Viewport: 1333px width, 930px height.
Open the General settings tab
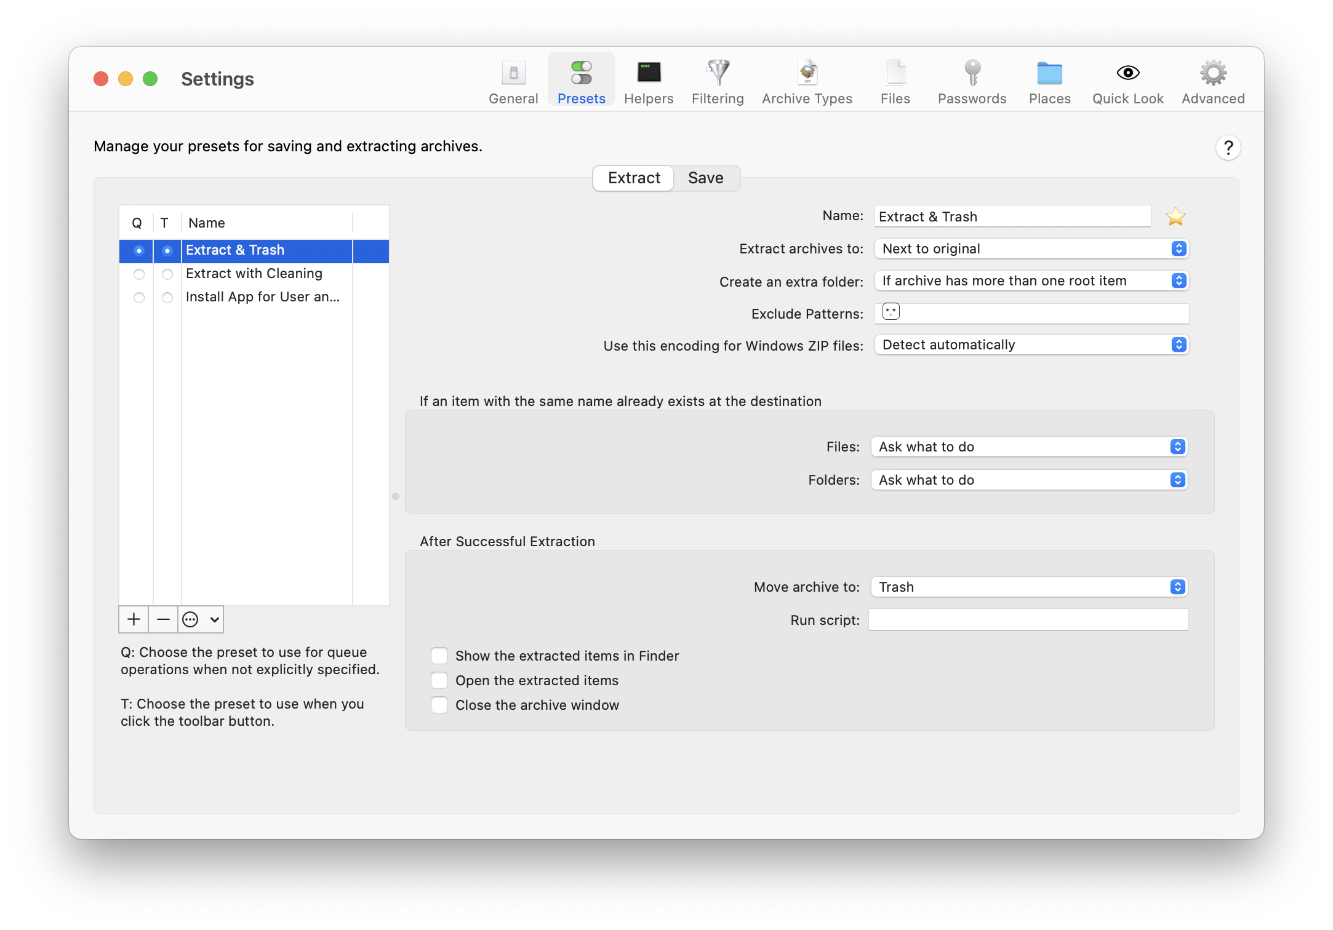(513, 82)
